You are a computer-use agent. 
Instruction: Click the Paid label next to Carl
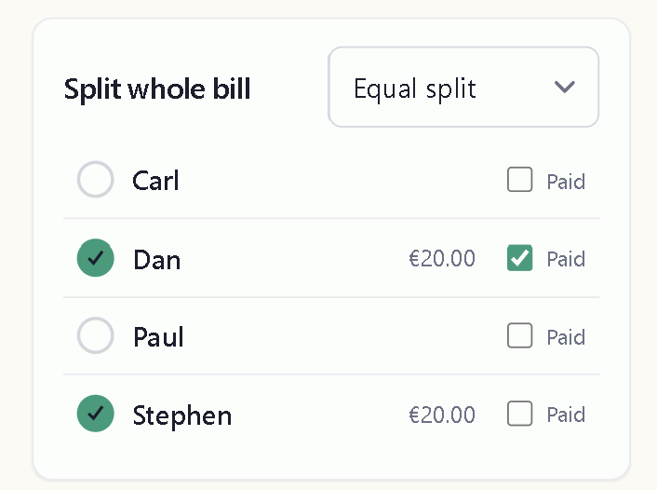click(566, 182)
